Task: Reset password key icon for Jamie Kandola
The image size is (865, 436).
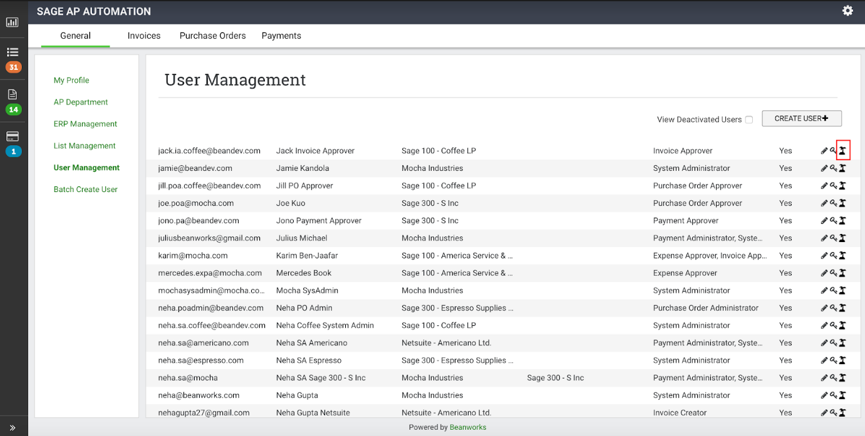Action: coord(834,168)
